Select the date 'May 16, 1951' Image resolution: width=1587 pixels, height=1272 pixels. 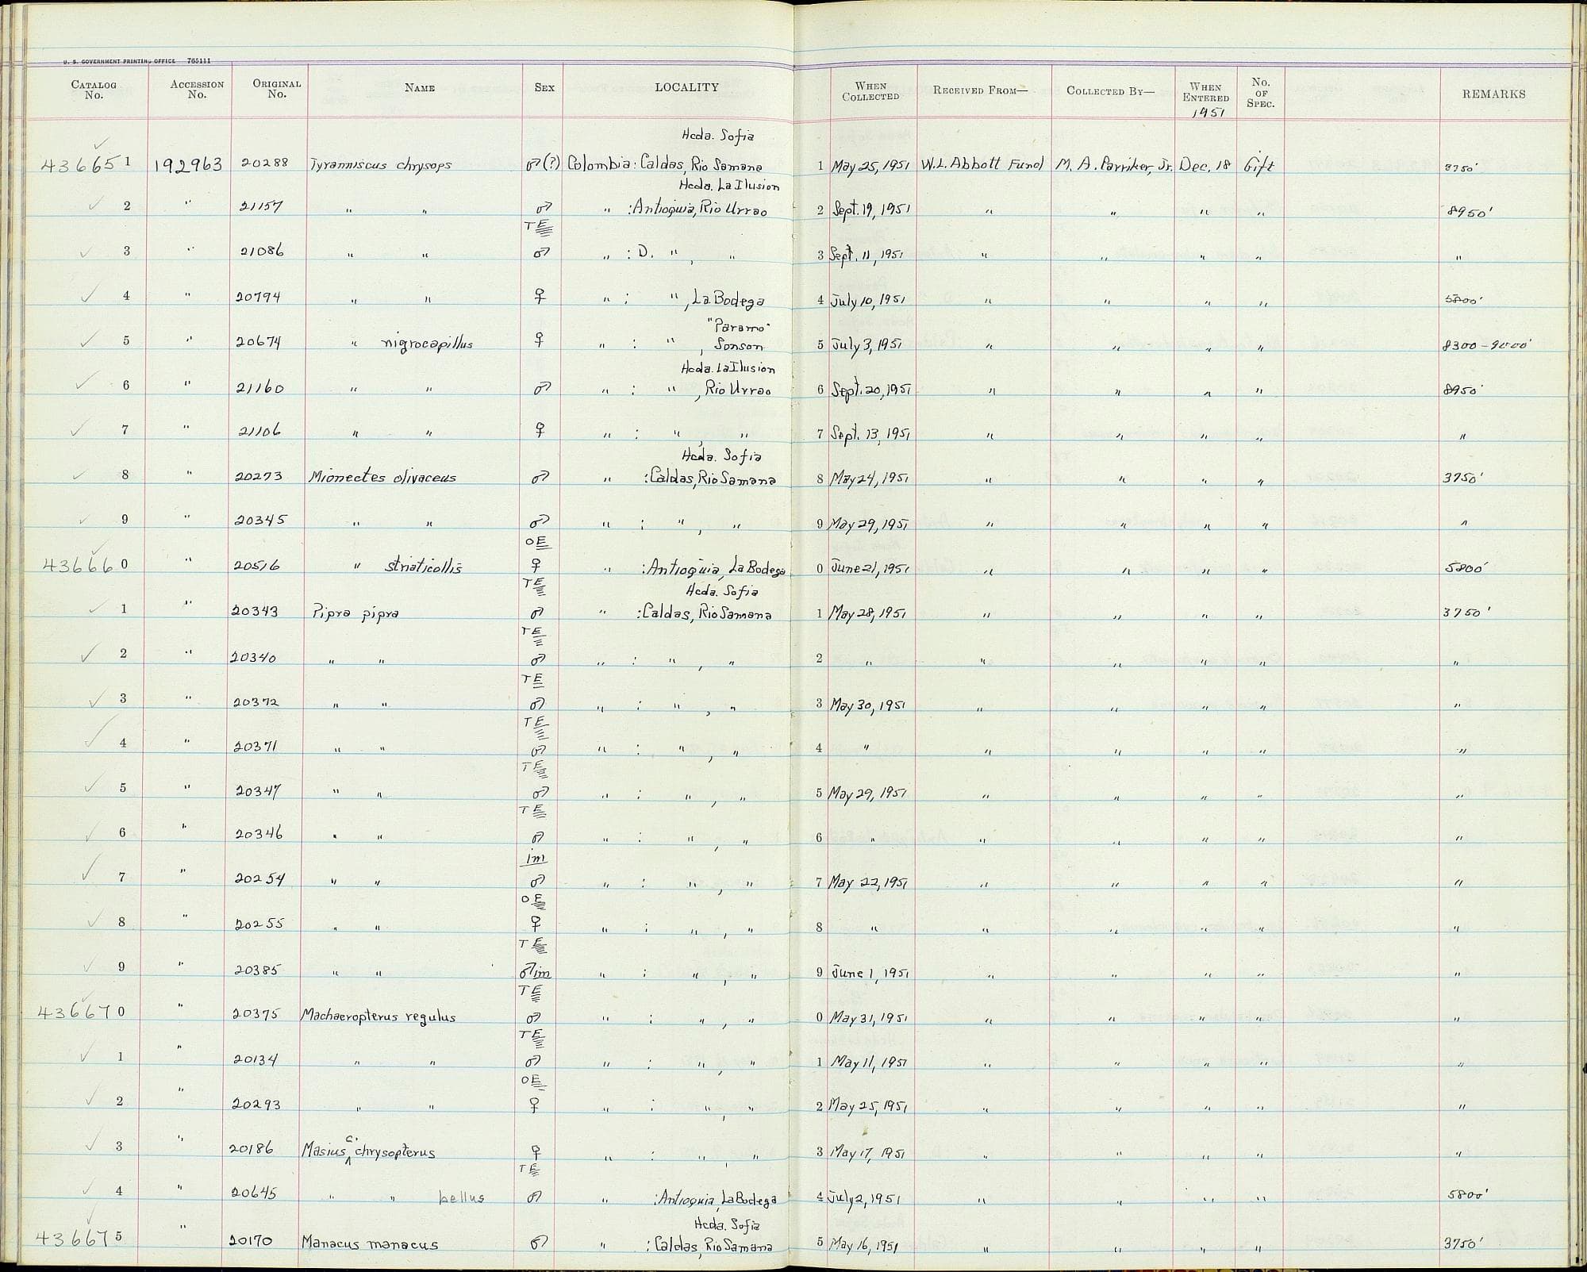point(864,1246)
